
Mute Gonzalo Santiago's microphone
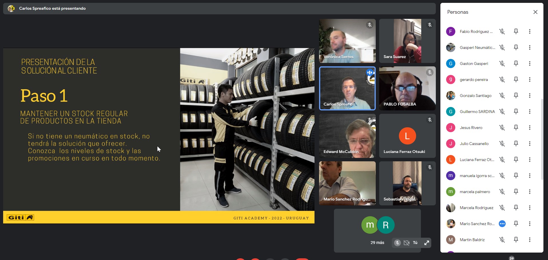tap(502, 96)
